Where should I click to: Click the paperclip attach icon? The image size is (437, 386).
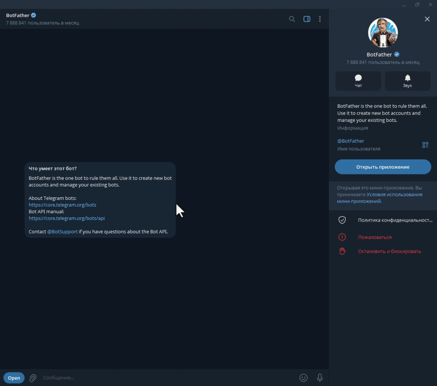33,378
